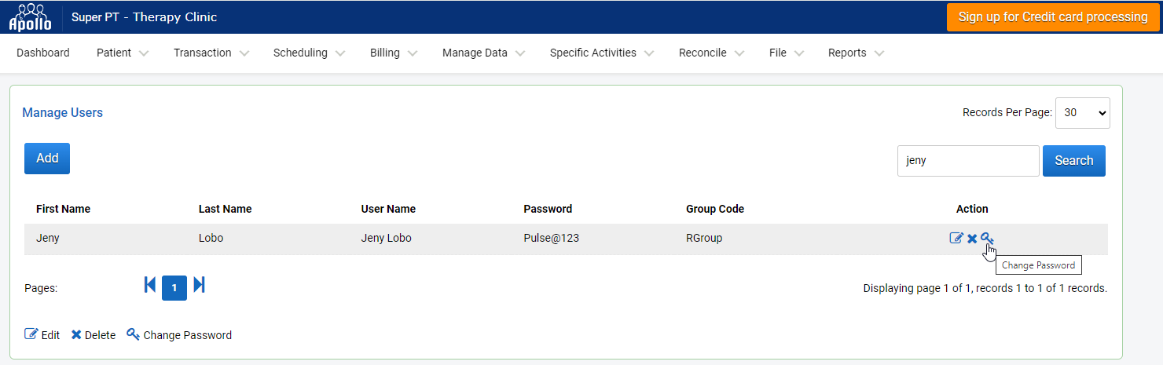Image resolution: width=1163 pixels, height=365 pixels.
Task: Click the Lobo last name cell
Action: pyautogui.click(x=211, y=238)
